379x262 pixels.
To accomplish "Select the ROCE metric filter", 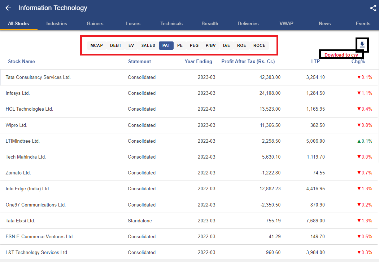I will (x=260, y=45).
